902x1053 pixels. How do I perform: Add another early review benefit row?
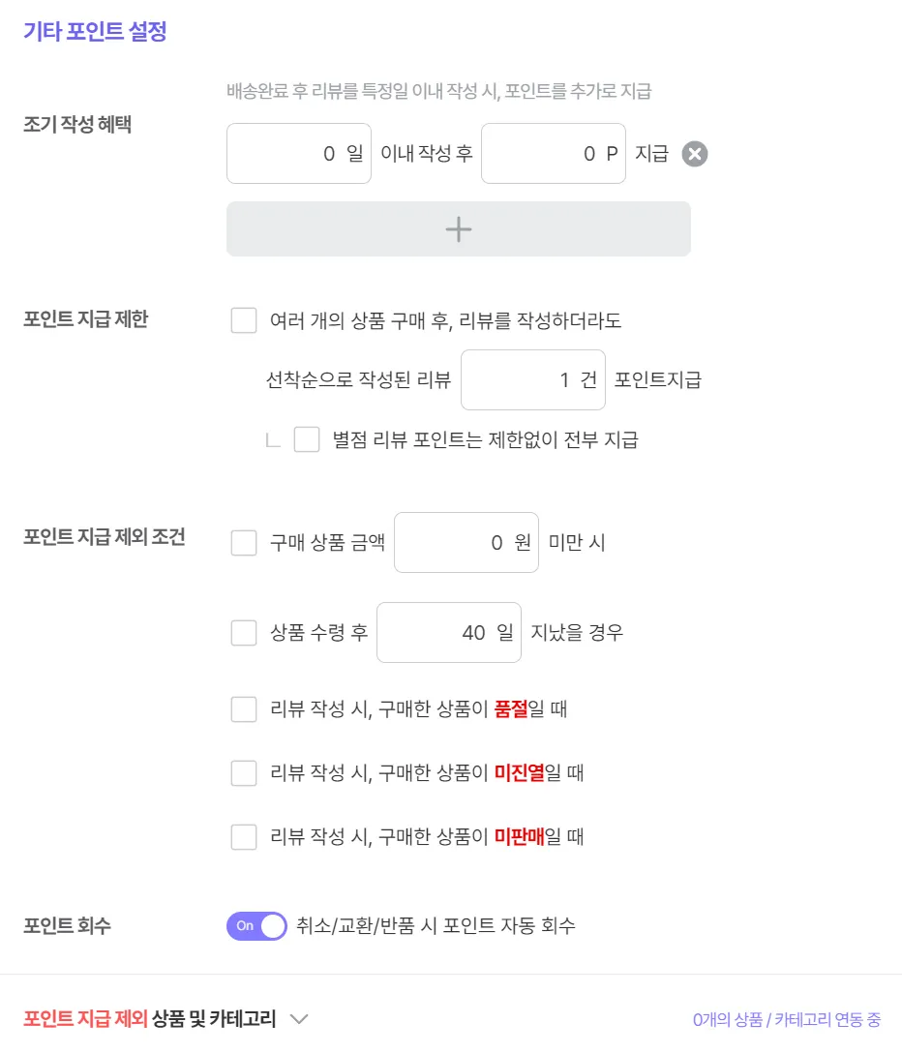[458, 229]
